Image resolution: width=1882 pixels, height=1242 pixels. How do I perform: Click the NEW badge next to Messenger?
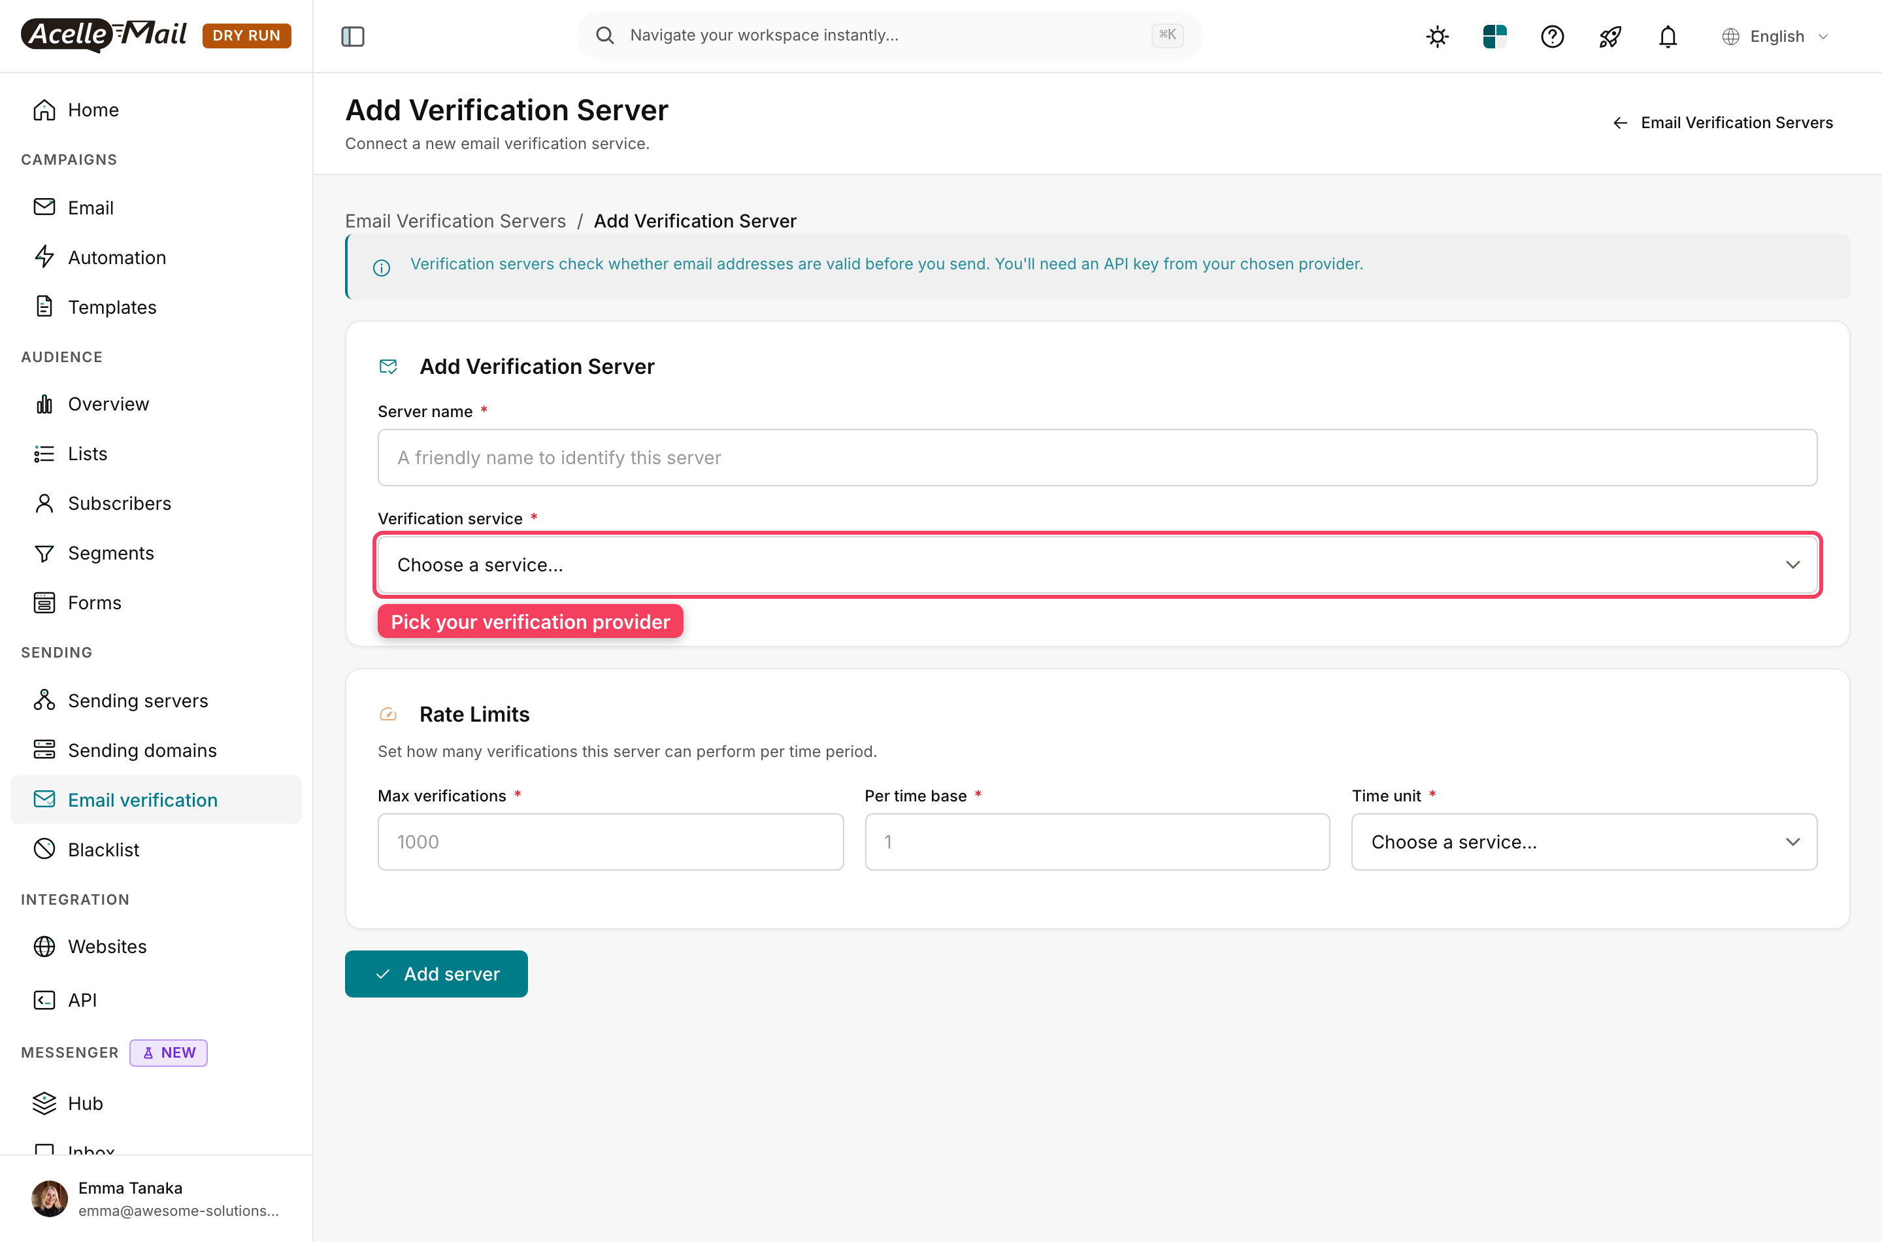point(169,1052)
